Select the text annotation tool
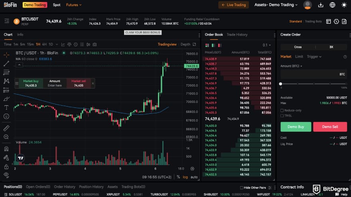The width and height of the screenshot is (351, 197). point(6,107)
